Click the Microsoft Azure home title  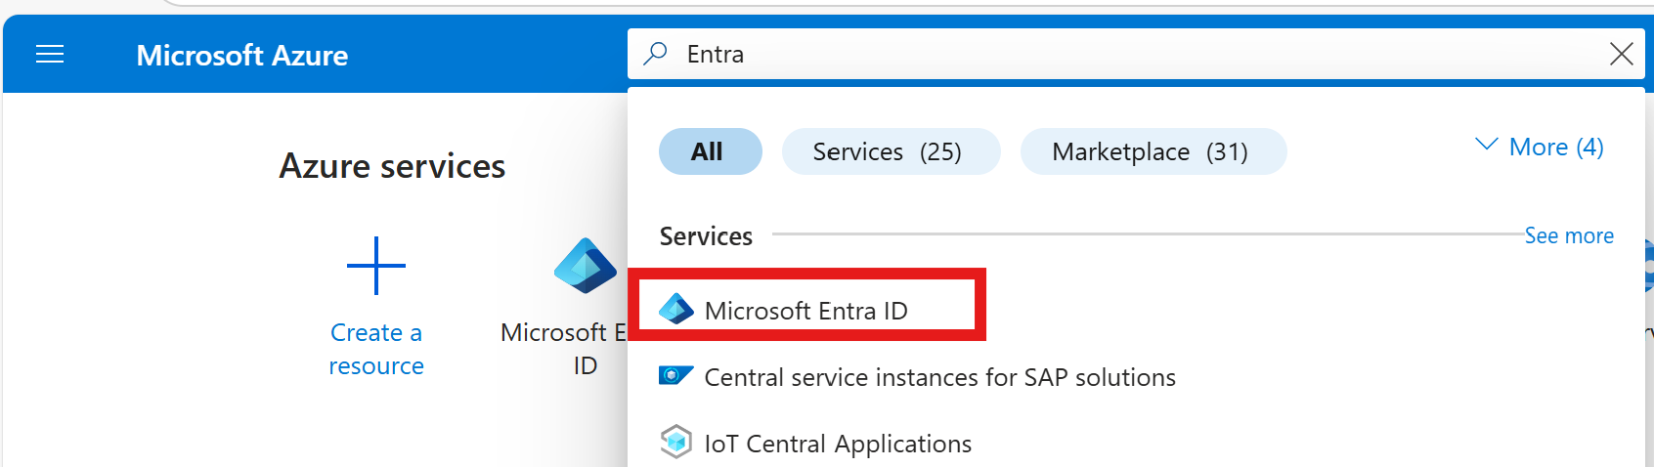241,56
